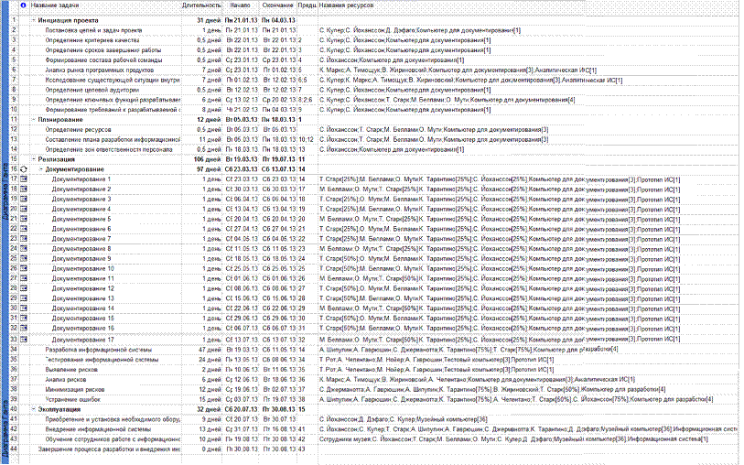Click finish date Пт 30.08.13 of Эксплуатация
The height and width of the screenshot is (465, 744).
[278, 409]
